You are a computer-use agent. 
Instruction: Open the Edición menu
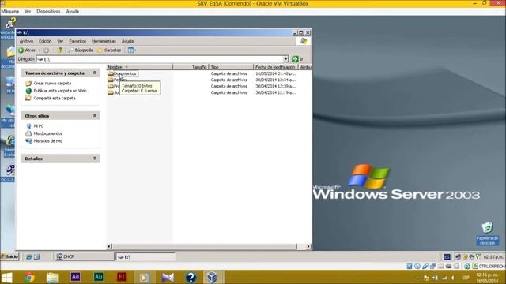point(45,41)
